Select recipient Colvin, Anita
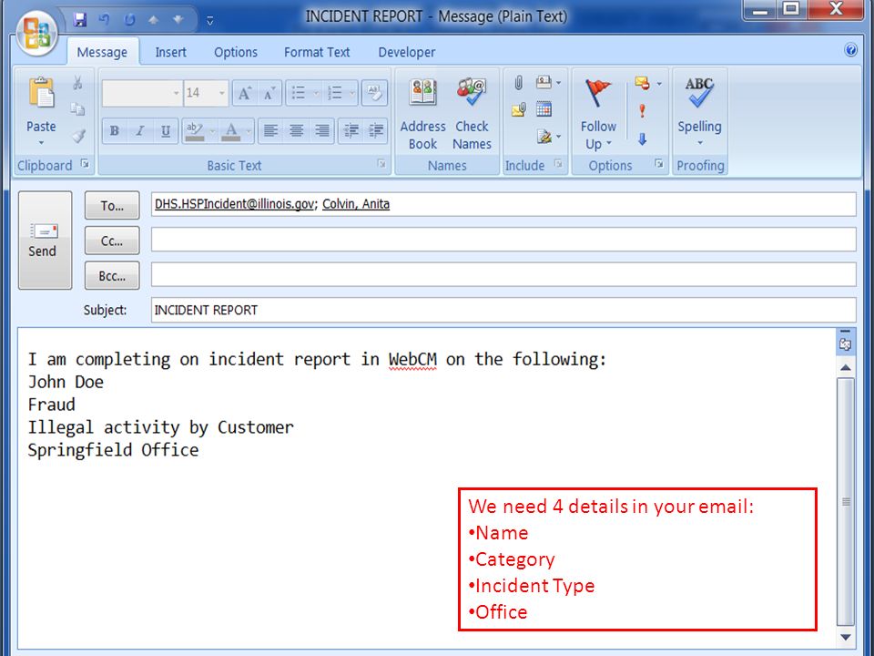874x656 pixels. click(x=356, y=204)
